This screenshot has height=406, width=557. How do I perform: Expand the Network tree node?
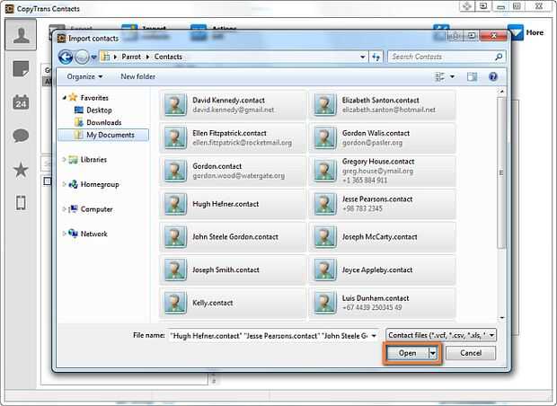click(64, 234)
